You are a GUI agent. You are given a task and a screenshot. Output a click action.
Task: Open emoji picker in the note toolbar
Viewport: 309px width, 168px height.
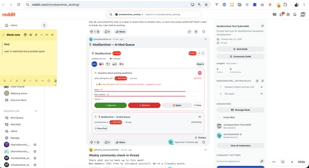pyautogui.click(x=49, y=81)
